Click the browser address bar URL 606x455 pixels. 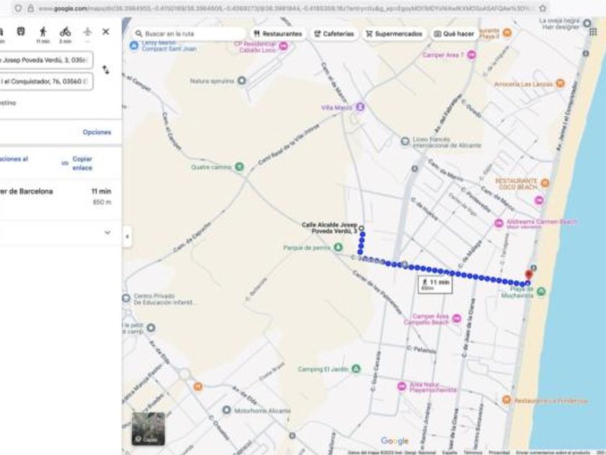tap(286, 8)
